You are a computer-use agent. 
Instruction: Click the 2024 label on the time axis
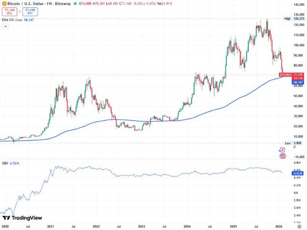(x=187, y=226)
